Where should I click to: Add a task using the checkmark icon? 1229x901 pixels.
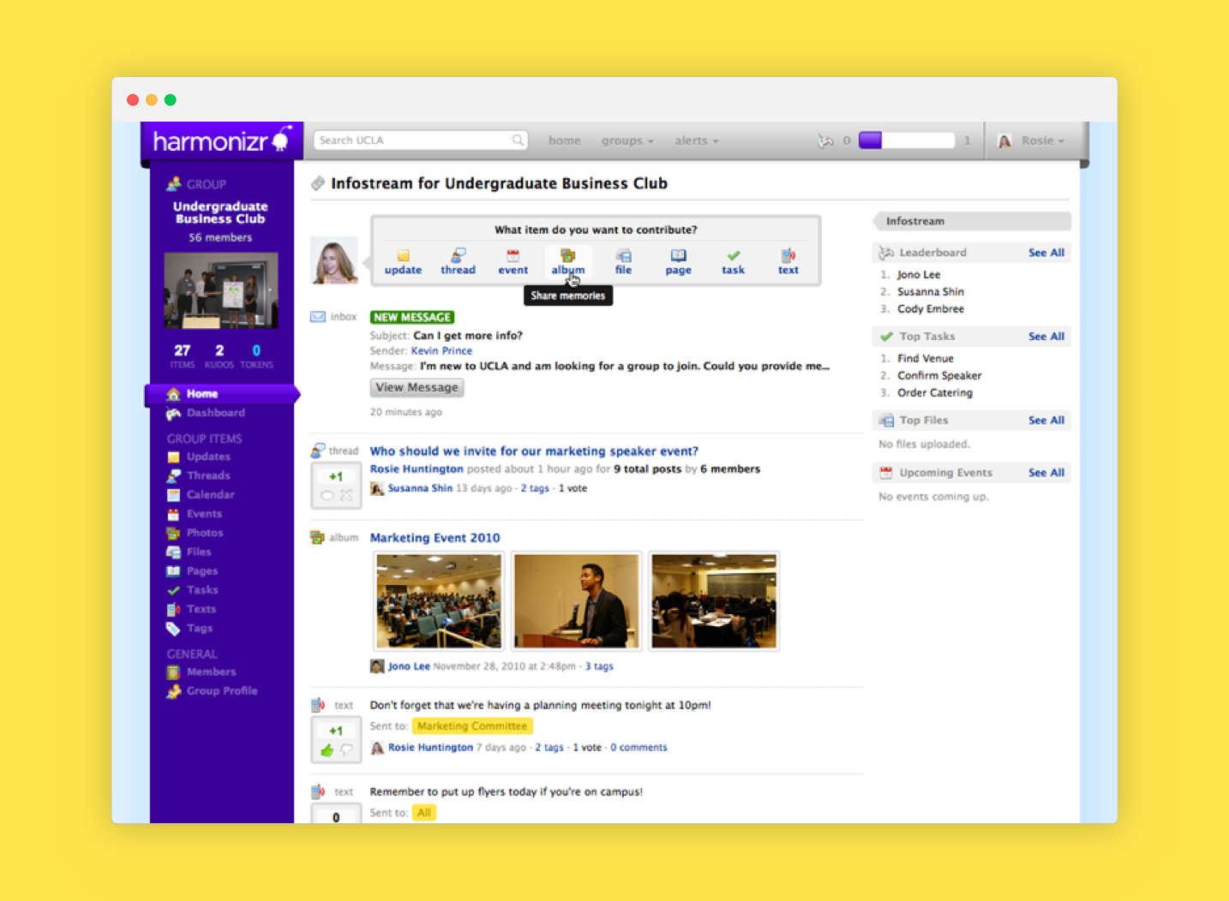733,256
